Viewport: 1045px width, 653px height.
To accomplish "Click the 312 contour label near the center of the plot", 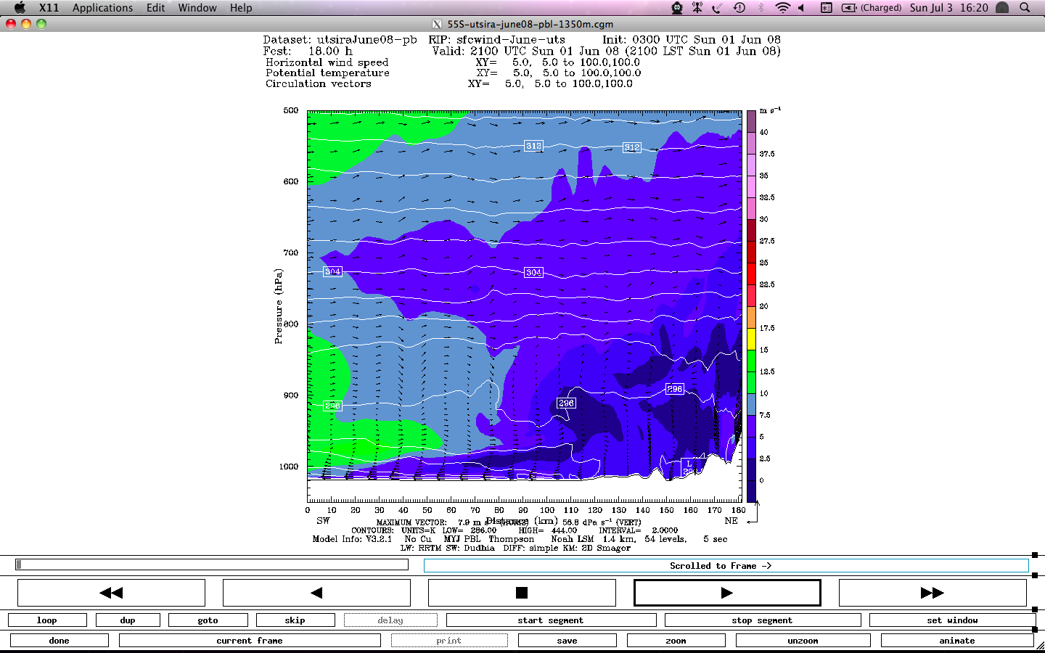I will 533,146.
